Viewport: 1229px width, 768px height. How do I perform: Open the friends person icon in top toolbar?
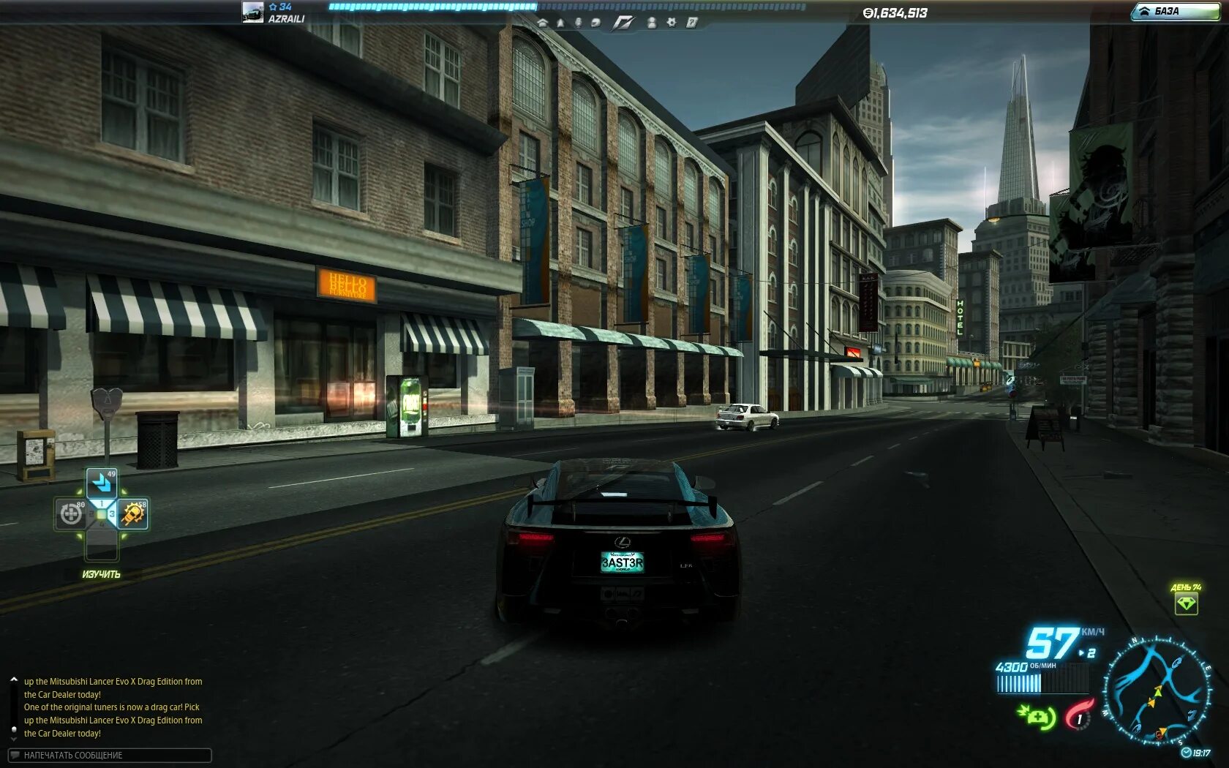(x=652, y=23)
